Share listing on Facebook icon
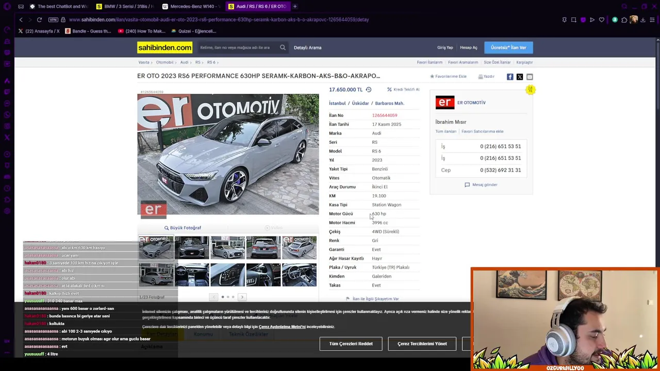The image size is (660, 371). tap(510, 77)
